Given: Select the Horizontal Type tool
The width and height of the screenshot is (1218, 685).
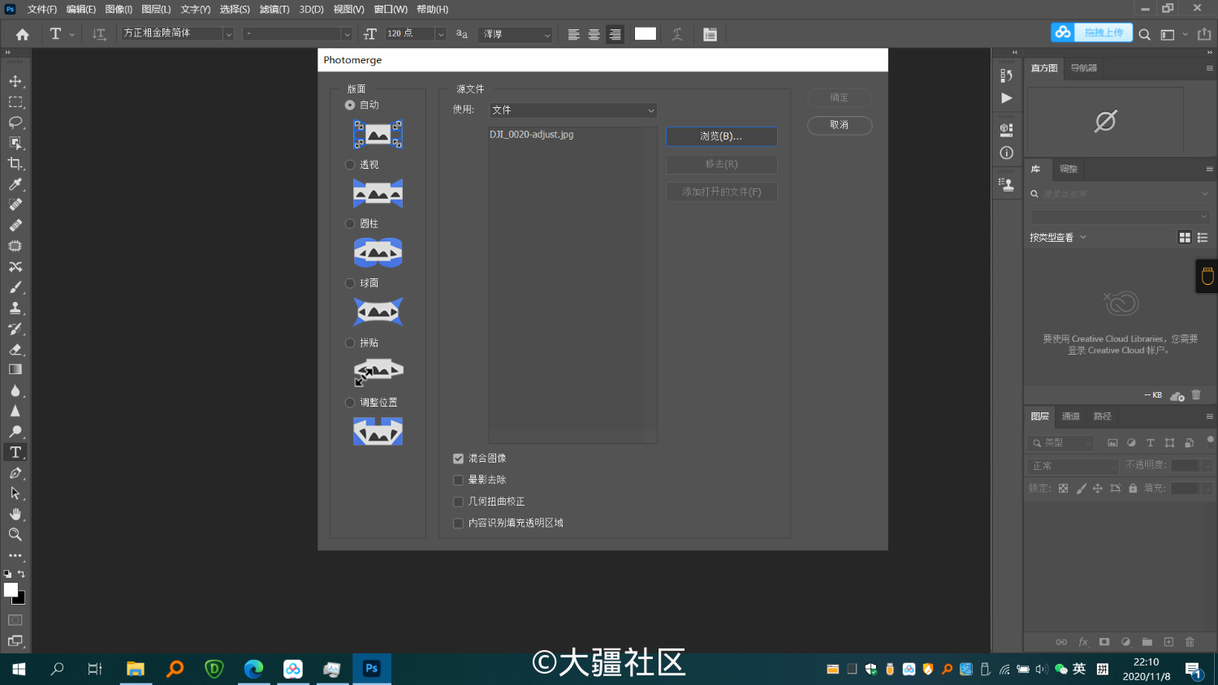Looking at the screenshot, I should [x=15, y=452].
